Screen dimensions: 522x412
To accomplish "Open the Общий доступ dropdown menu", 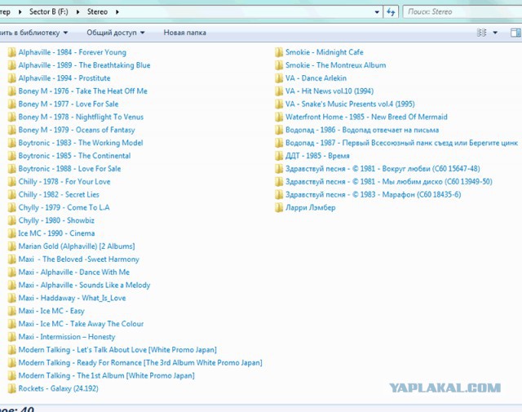I will [116, 33].
